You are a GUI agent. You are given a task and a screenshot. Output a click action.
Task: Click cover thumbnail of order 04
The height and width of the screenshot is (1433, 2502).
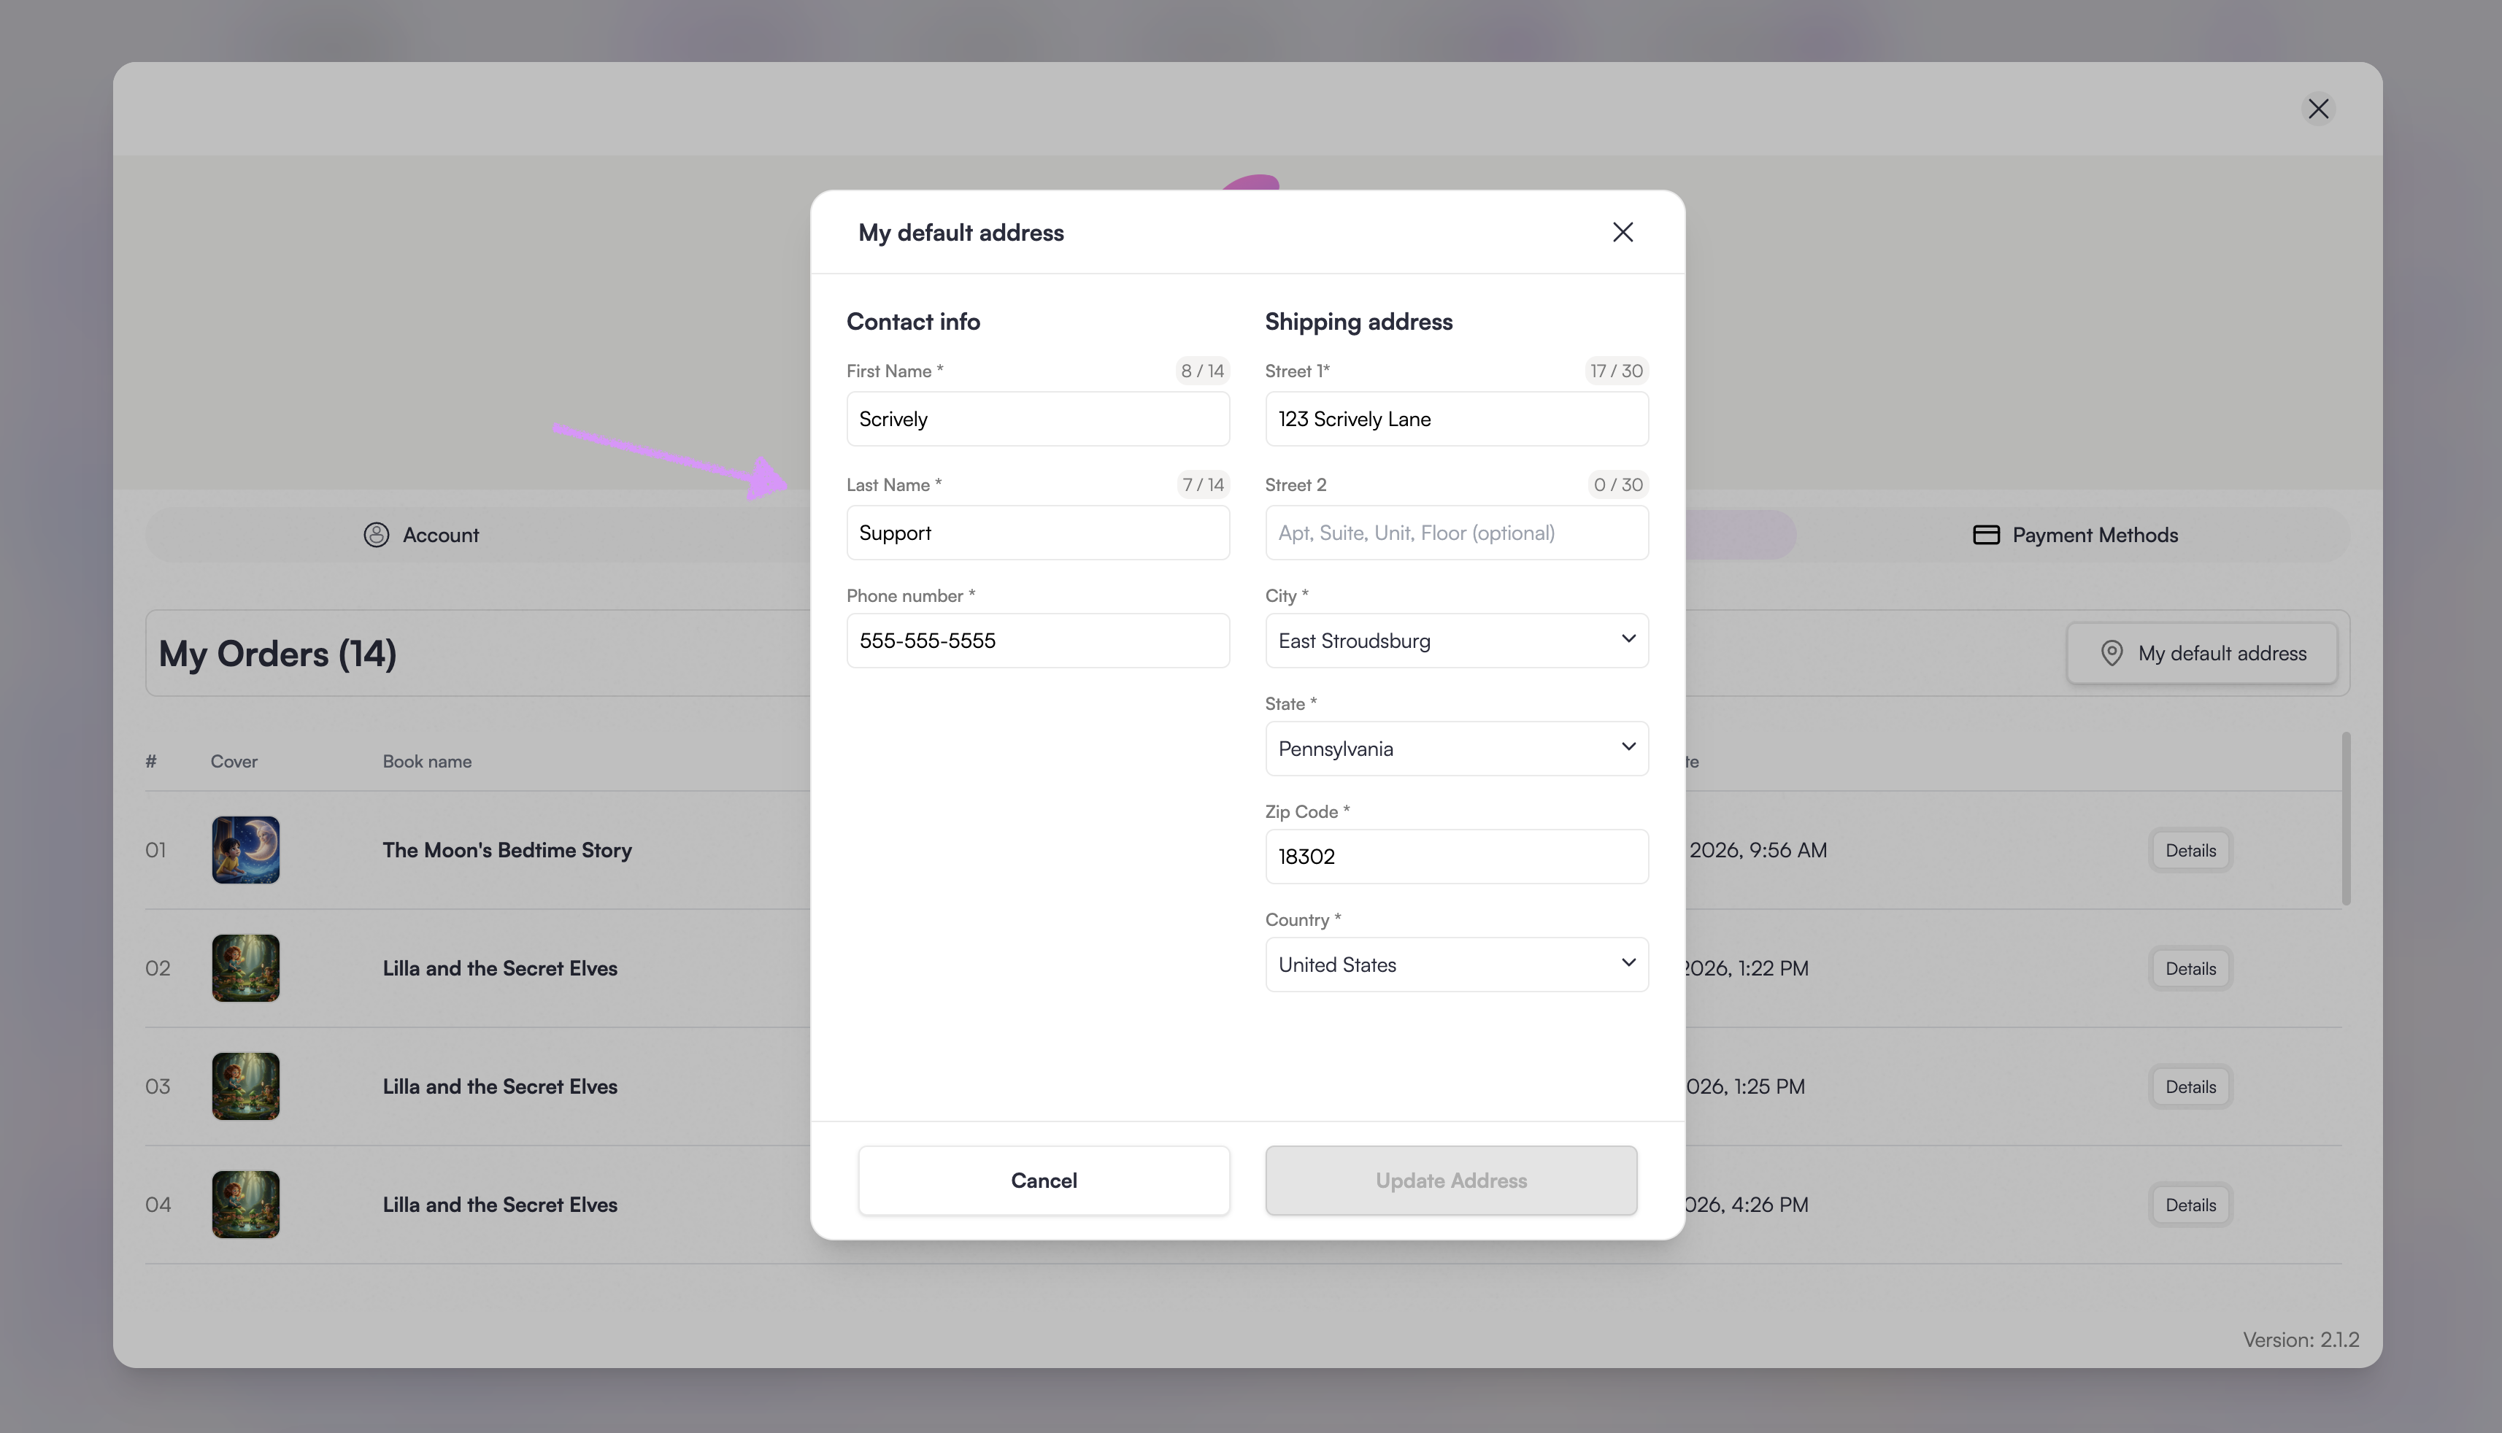[x=245, y=1204]
